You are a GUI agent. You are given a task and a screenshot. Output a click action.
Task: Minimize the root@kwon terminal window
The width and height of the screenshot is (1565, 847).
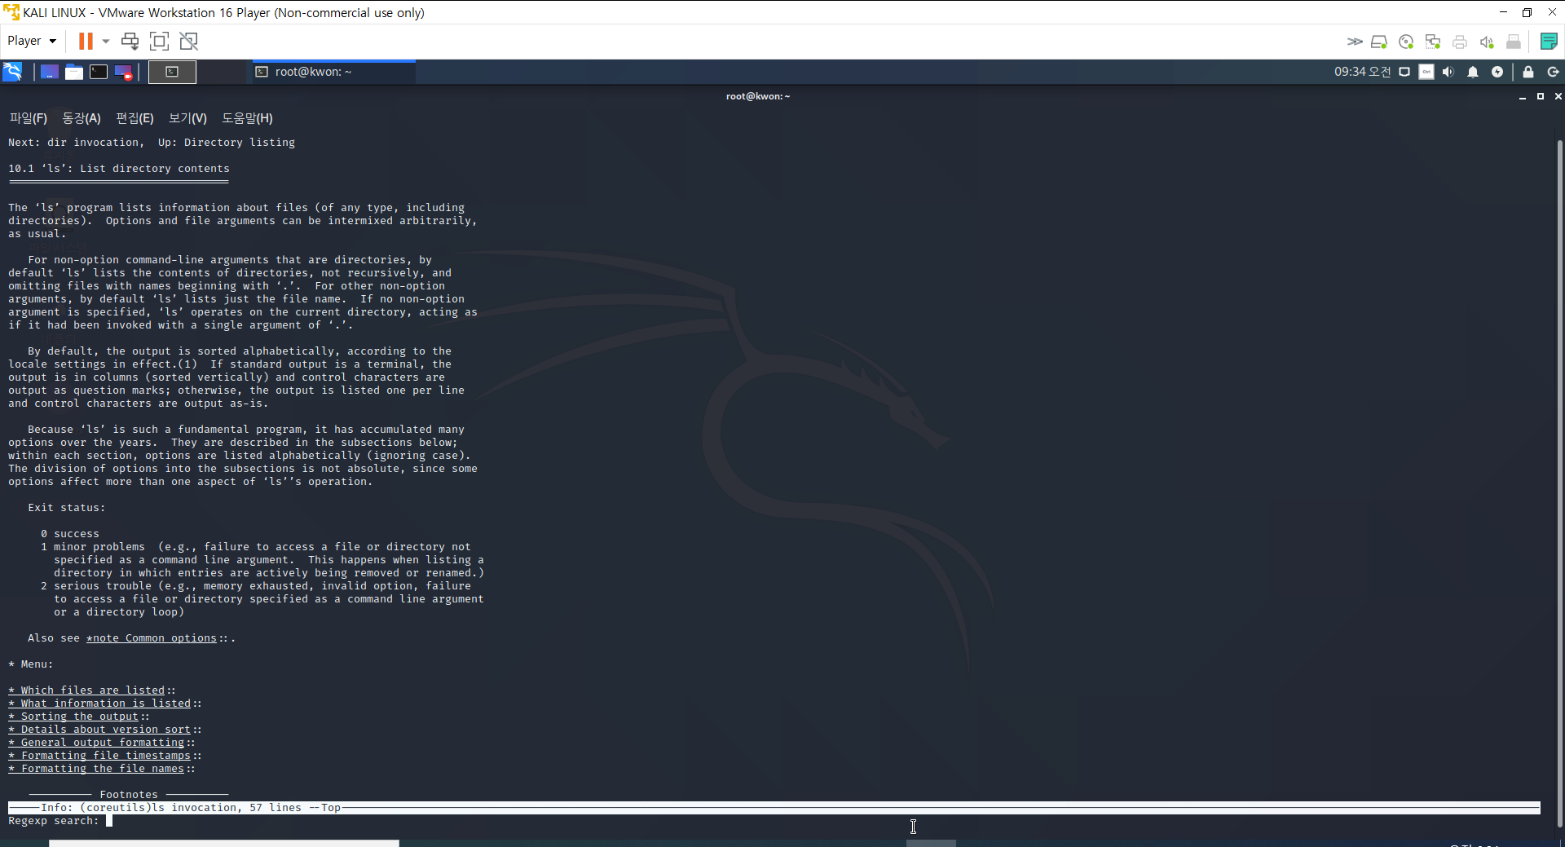click(x=1522, y=96)
